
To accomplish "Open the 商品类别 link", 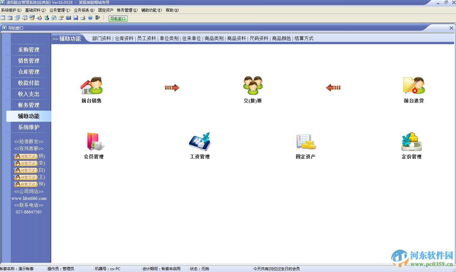I will (x=214, y=38).
